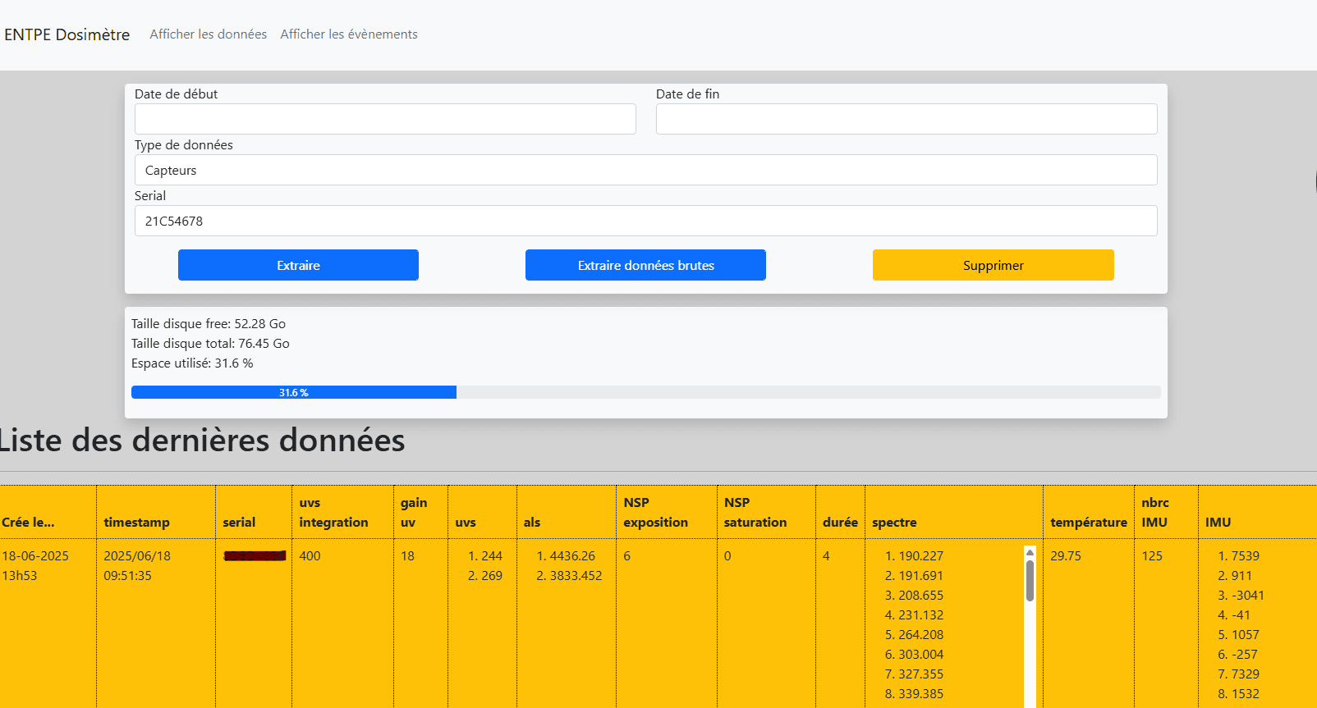Click the Date de début field
The width and height of the screenshot is (1317, 708).
click(385, 119)
